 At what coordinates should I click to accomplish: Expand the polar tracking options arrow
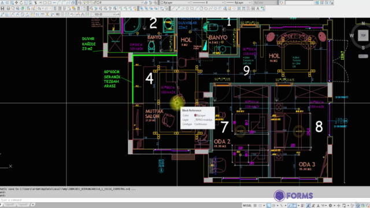pos(277,206)
